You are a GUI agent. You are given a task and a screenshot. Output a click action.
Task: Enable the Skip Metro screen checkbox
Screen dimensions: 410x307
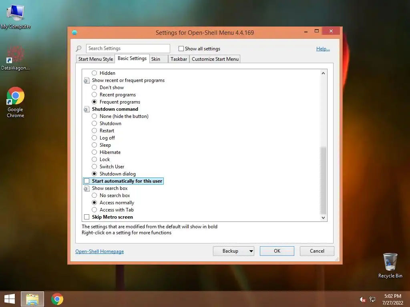point(86,217)
